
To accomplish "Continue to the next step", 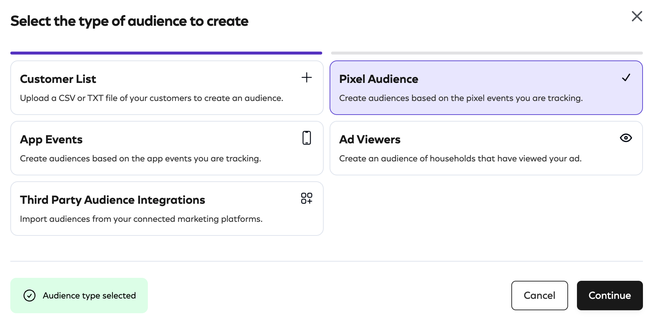I will 610,296.
